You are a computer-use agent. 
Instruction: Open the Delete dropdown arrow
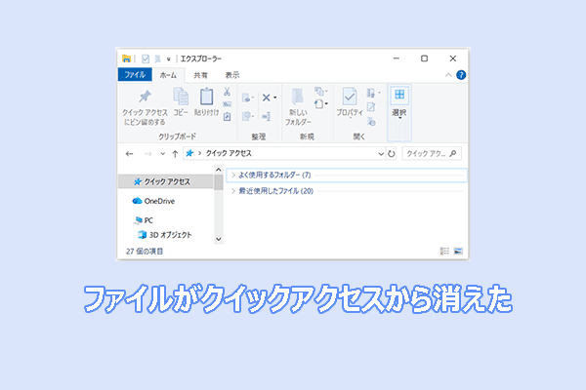click(x=275, y=97)
